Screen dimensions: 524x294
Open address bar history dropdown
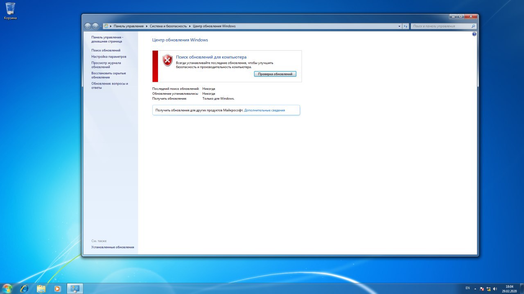[400, 26]
